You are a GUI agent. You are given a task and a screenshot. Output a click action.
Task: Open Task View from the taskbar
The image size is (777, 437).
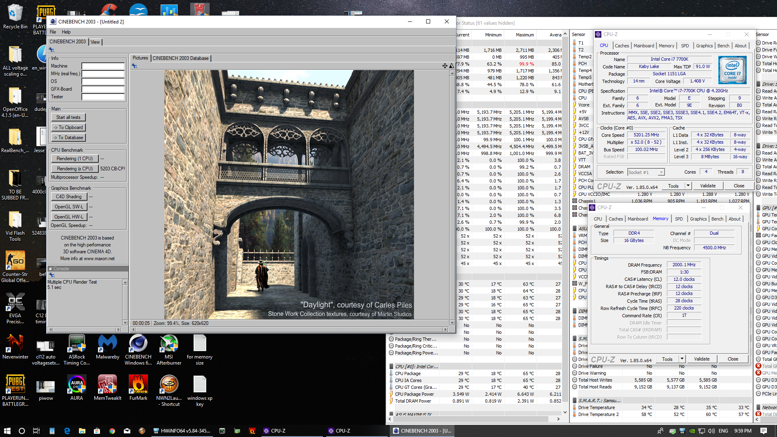pos(36,431)
